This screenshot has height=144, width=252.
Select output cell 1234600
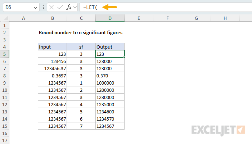(x=110, y=112)
